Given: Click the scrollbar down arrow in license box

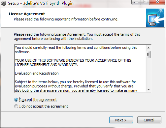Looking at the screenshot, I should point(149,90).
